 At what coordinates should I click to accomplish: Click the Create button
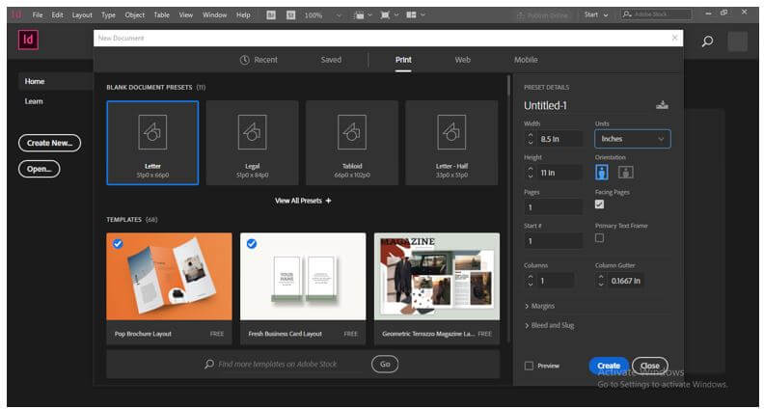(x=609, y=366)
